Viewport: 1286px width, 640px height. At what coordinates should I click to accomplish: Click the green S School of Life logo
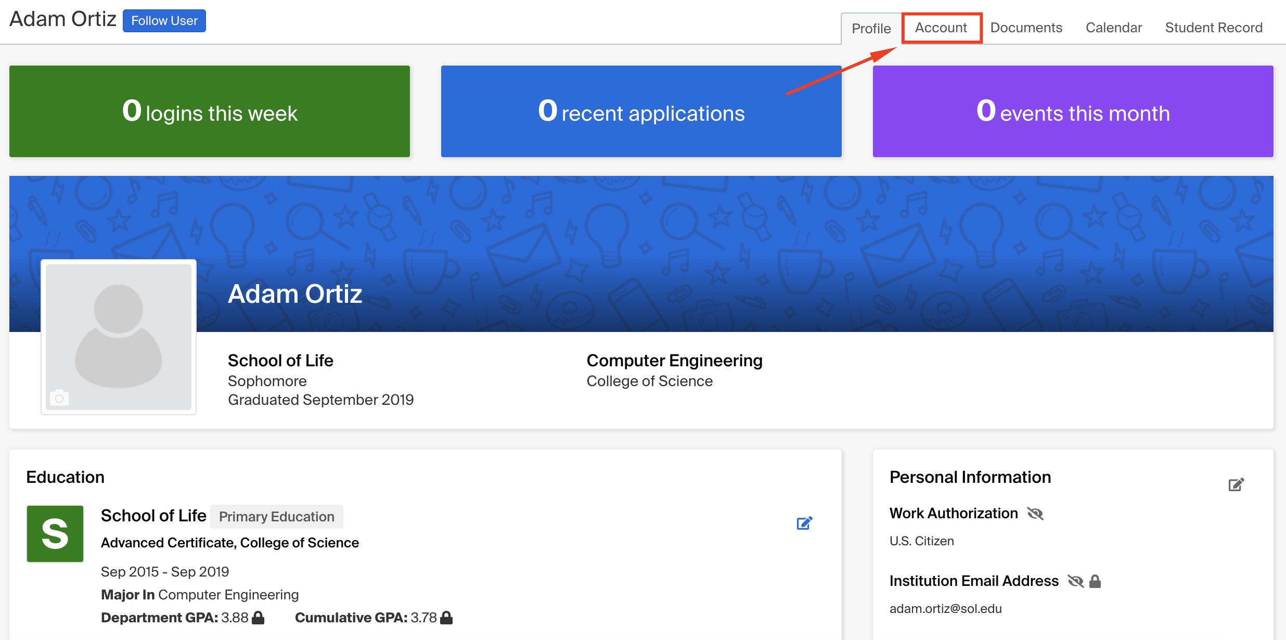click(55, 534)
